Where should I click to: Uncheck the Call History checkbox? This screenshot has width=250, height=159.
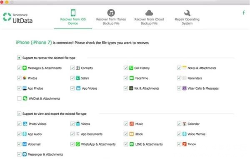point(126,68)
